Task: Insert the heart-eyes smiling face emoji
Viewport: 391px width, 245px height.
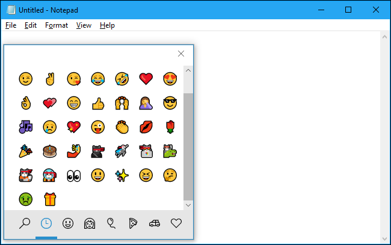Action: tap(170, 79)
